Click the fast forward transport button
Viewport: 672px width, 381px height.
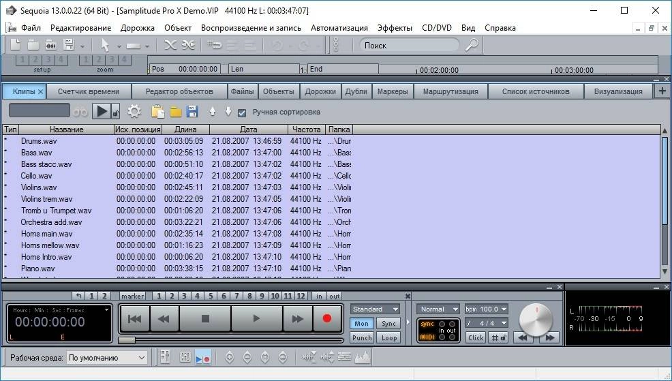pyautogui.click(x=297, y=318)
